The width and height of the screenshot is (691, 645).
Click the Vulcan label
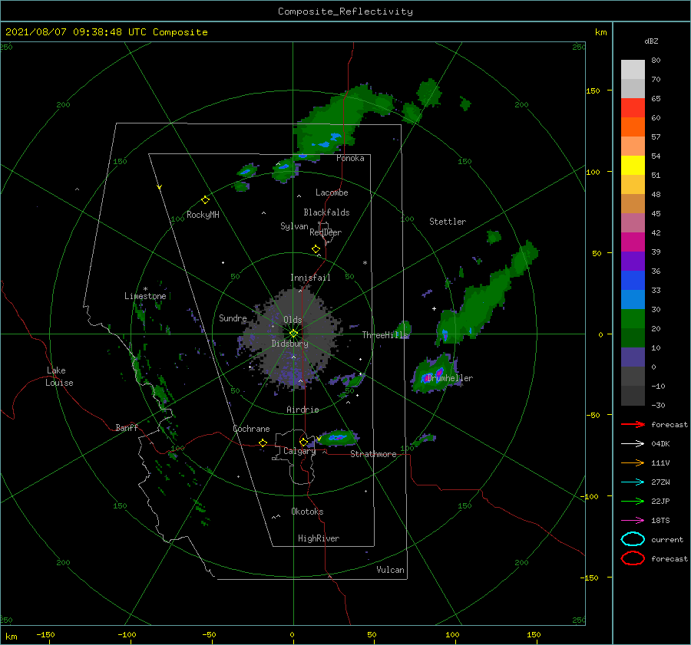pyautogui.click(x=391, y=570)
